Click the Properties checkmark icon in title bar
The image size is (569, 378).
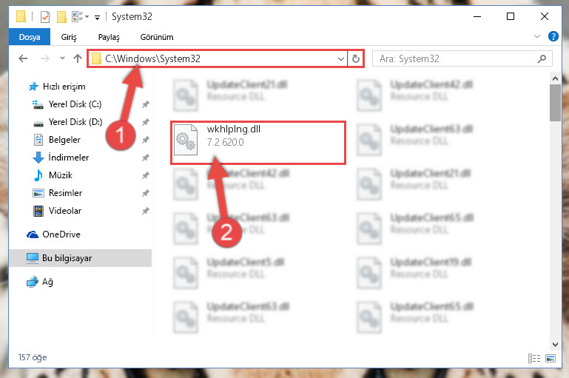pos(45,17)
